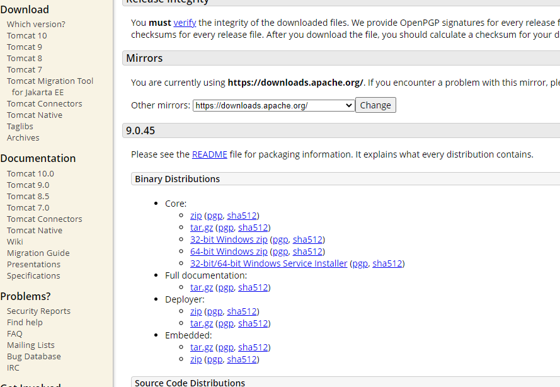Open the Presentations link
This screenshot has width=560, height=387.
pos(33,265)
